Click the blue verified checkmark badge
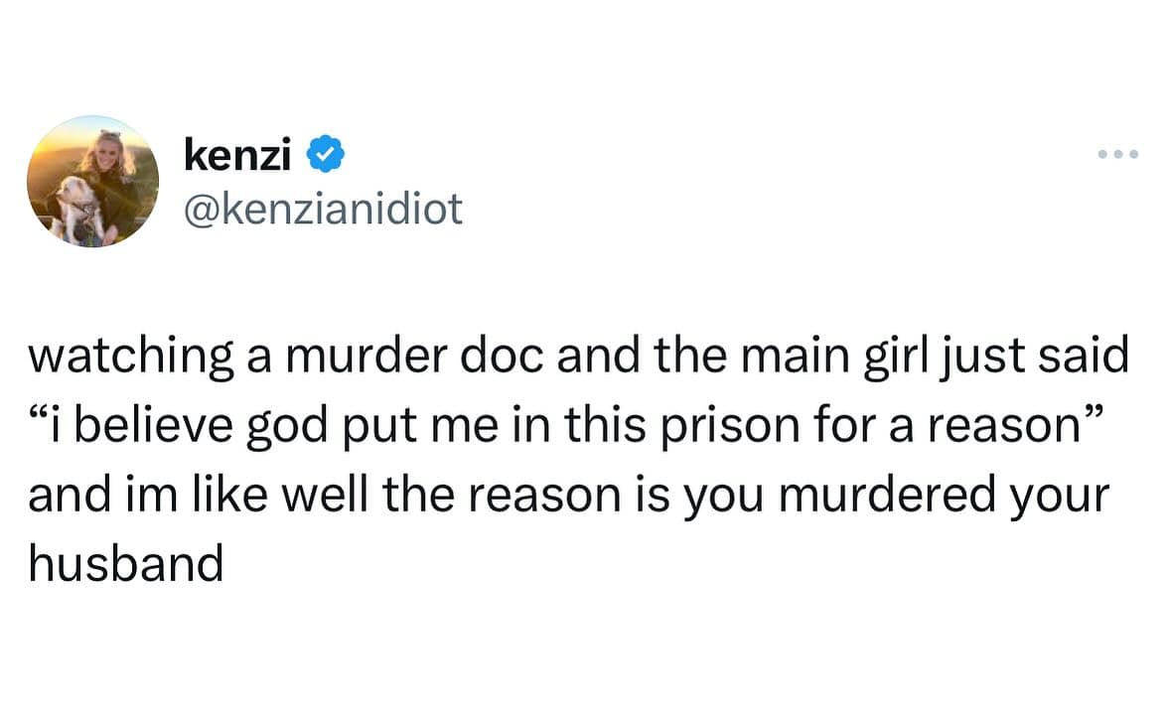This screenshot has height=724, width=1171. click(x=329, y=154)
